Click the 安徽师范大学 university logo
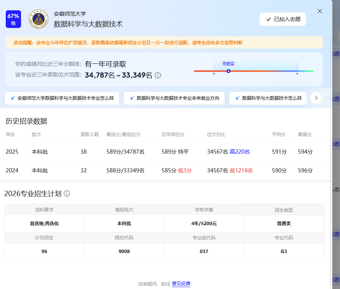The height and width of the screenshot is (289, 340). click(x=39, y=19)
